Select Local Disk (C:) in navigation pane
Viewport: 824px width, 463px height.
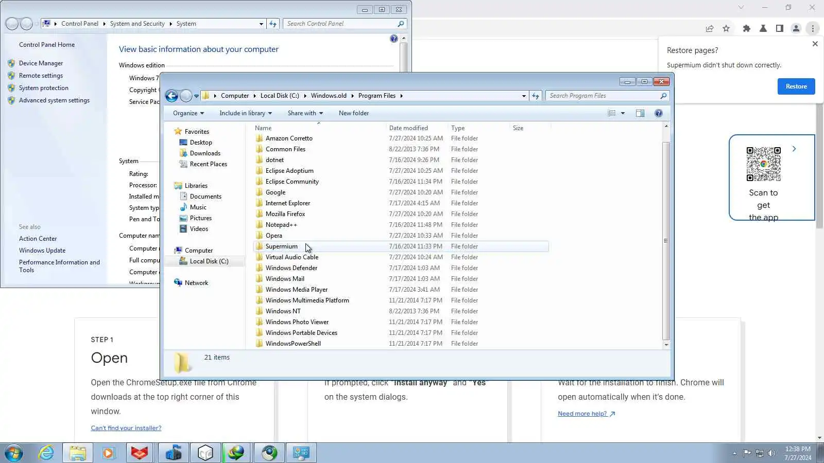[209, 261]
